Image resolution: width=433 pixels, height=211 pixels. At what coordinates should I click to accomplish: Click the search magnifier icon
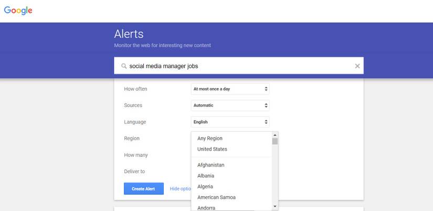click(124, 66)
